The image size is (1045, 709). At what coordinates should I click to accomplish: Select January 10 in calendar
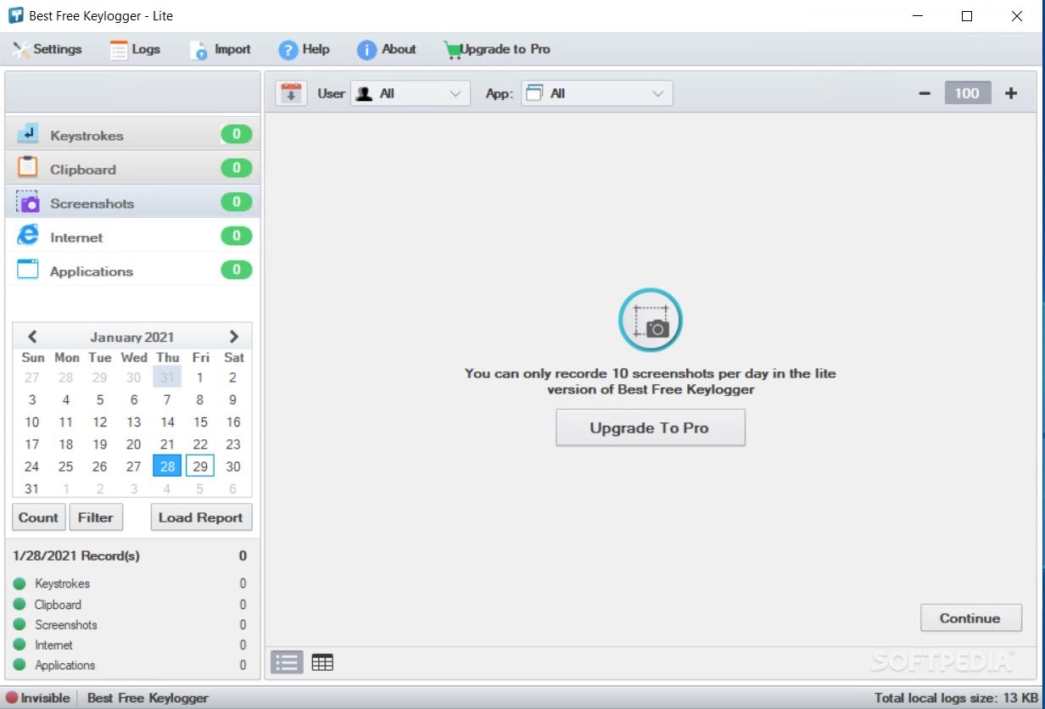pos(32,421)
